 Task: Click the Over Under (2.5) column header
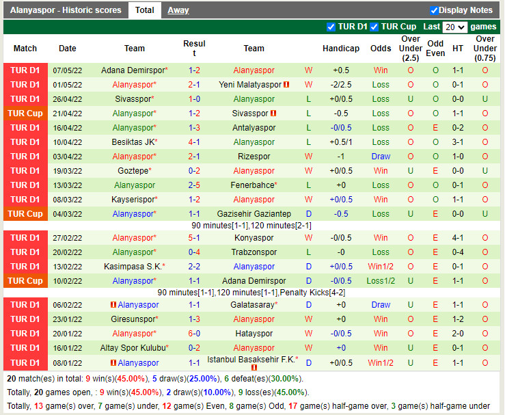(x=410, y=49)
